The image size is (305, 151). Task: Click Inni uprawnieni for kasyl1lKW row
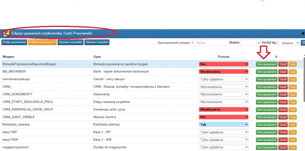pos(266,140)
